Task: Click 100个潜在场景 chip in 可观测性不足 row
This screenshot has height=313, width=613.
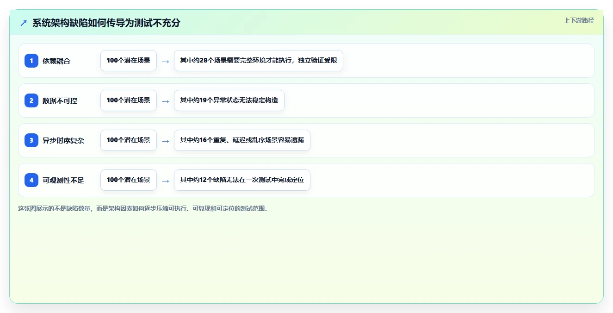Action: coord(129,180)
